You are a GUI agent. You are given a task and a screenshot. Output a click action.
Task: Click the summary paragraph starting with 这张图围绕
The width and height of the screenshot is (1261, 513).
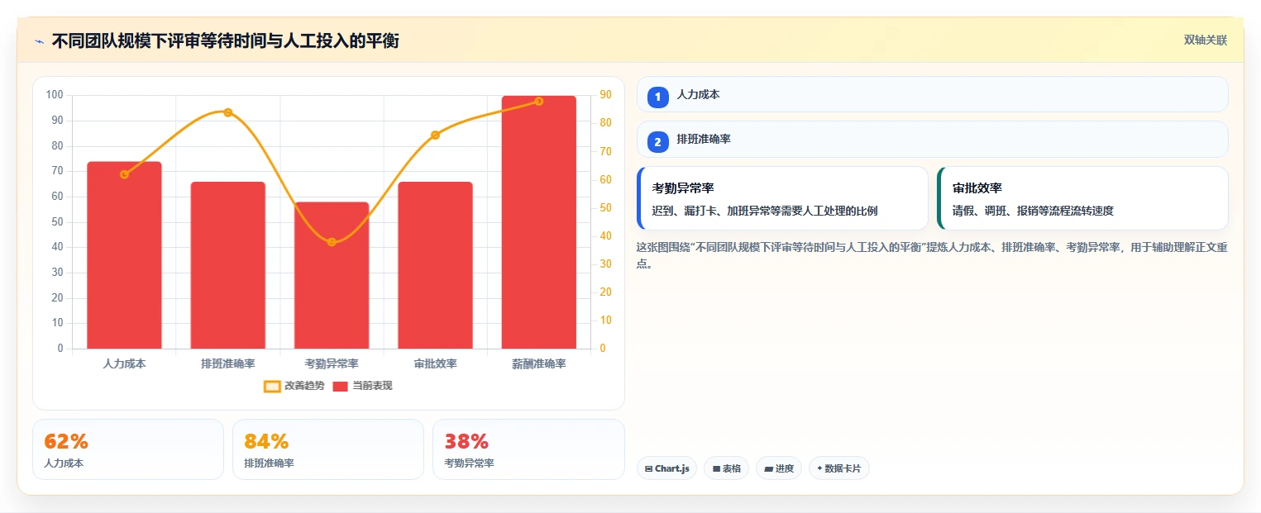pos(932,255)
